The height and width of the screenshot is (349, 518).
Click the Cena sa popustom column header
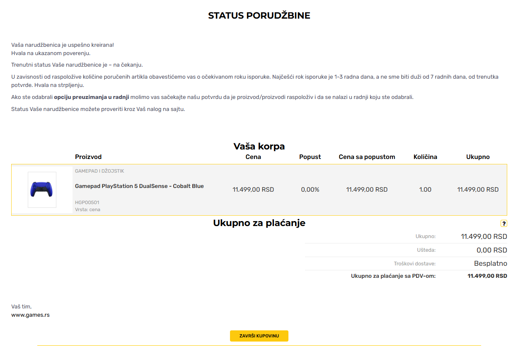tap(367, 157)
